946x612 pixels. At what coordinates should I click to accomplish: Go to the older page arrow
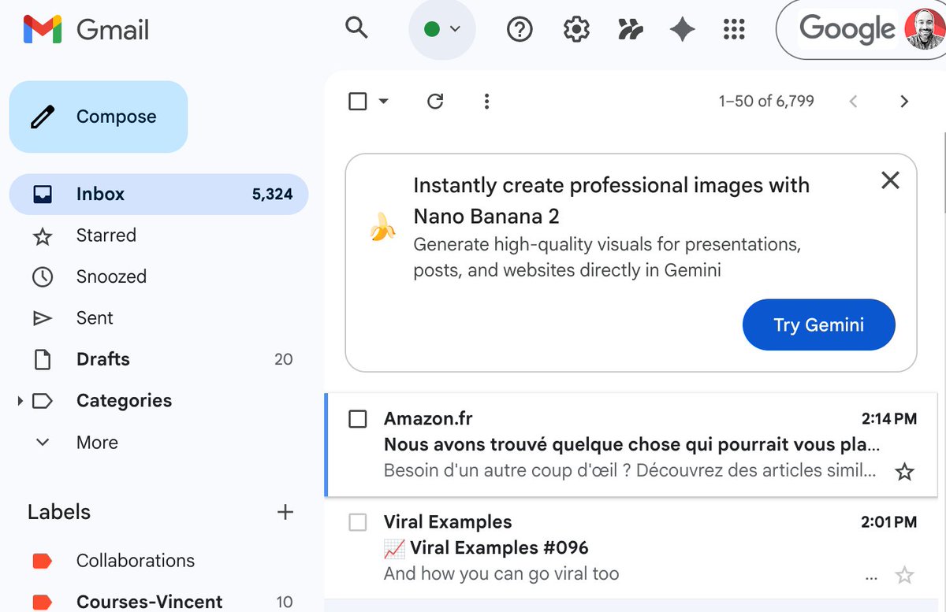[x=904, y=101]
